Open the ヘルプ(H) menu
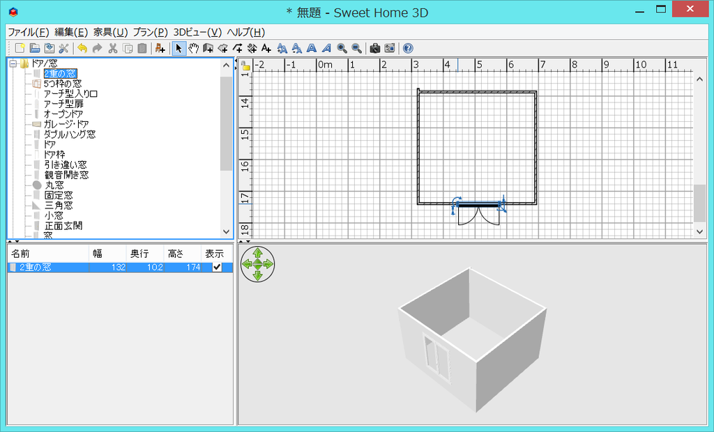The image size is (714, 432). (x=246, y=32)
